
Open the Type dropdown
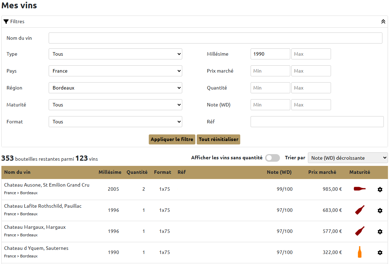[115, 54]
